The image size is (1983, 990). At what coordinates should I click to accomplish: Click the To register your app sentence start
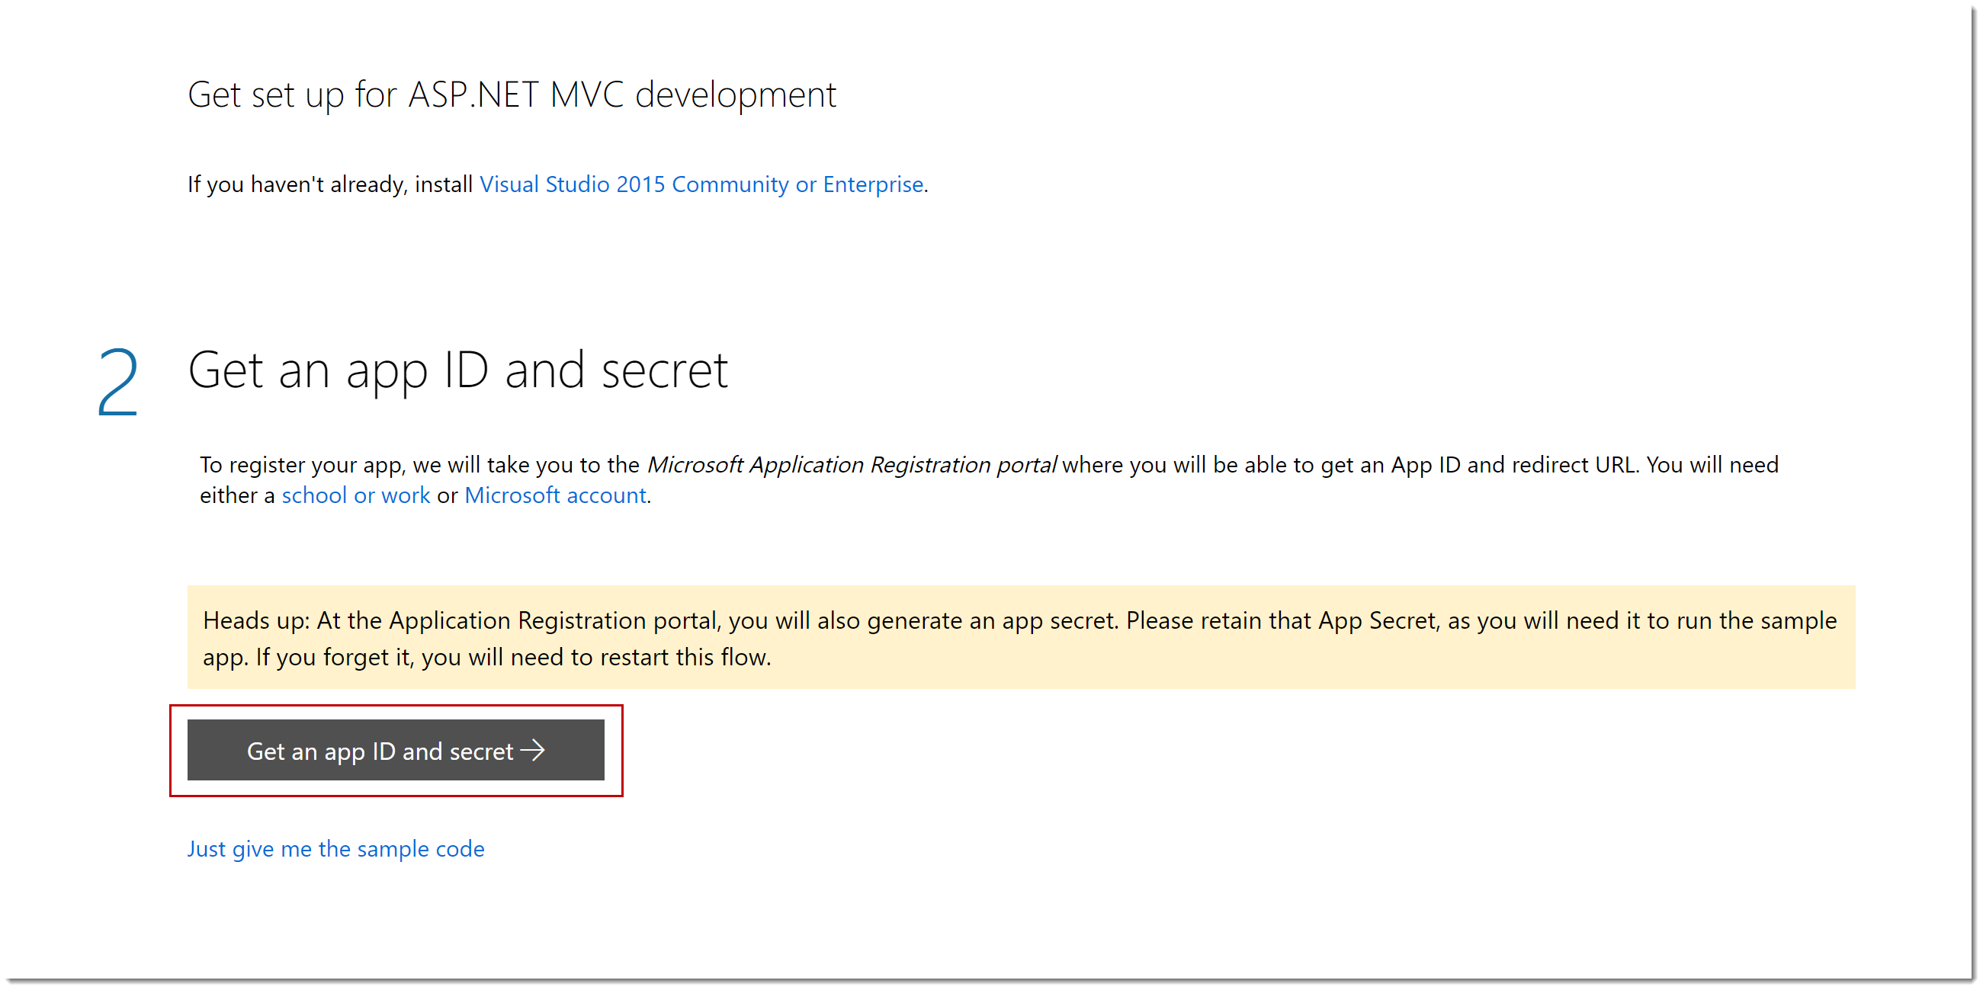coord(303,465)
